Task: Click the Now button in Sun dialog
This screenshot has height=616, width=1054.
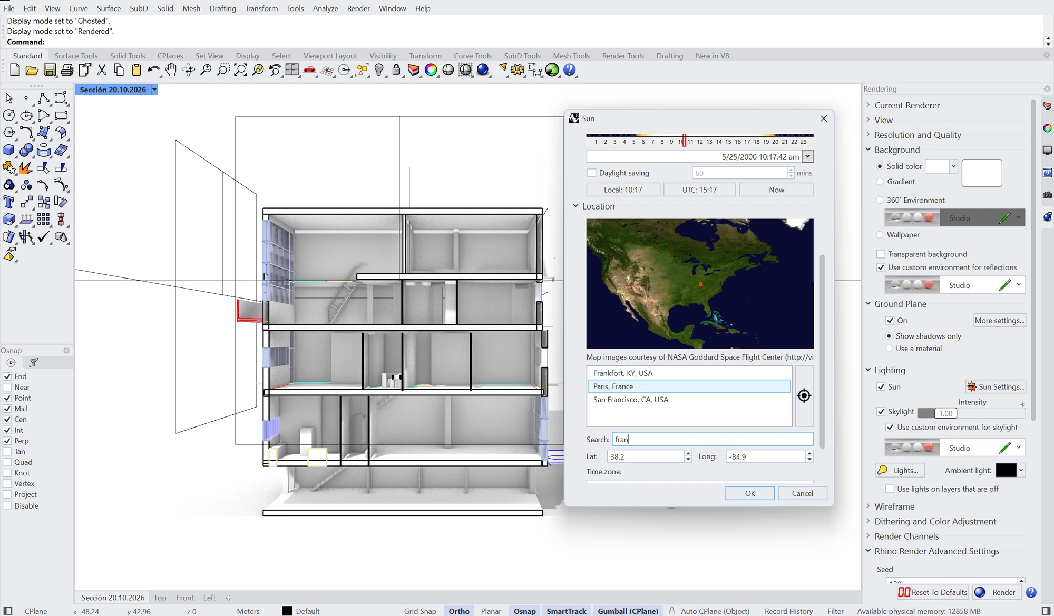Action: (776, 190)
